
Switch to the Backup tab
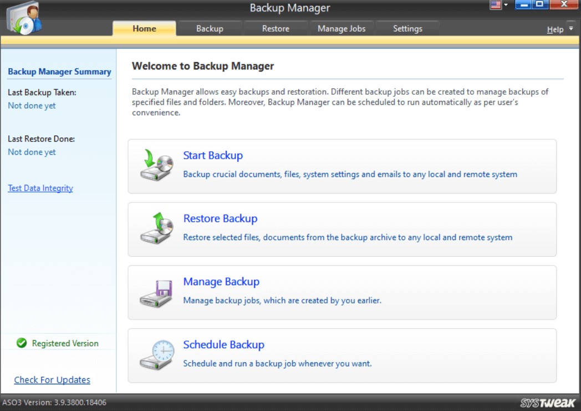point(210,28)
